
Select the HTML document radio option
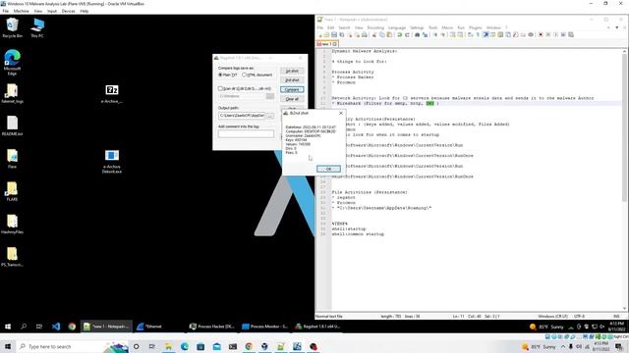click(x=257, y=75)
